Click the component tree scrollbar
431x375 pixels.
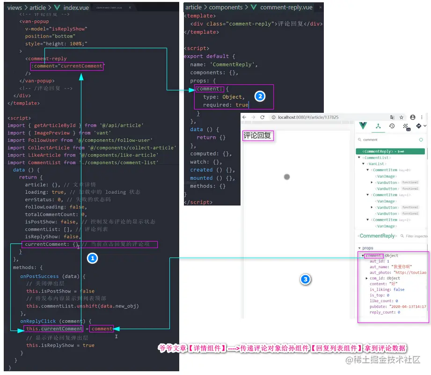click(427, 154)
